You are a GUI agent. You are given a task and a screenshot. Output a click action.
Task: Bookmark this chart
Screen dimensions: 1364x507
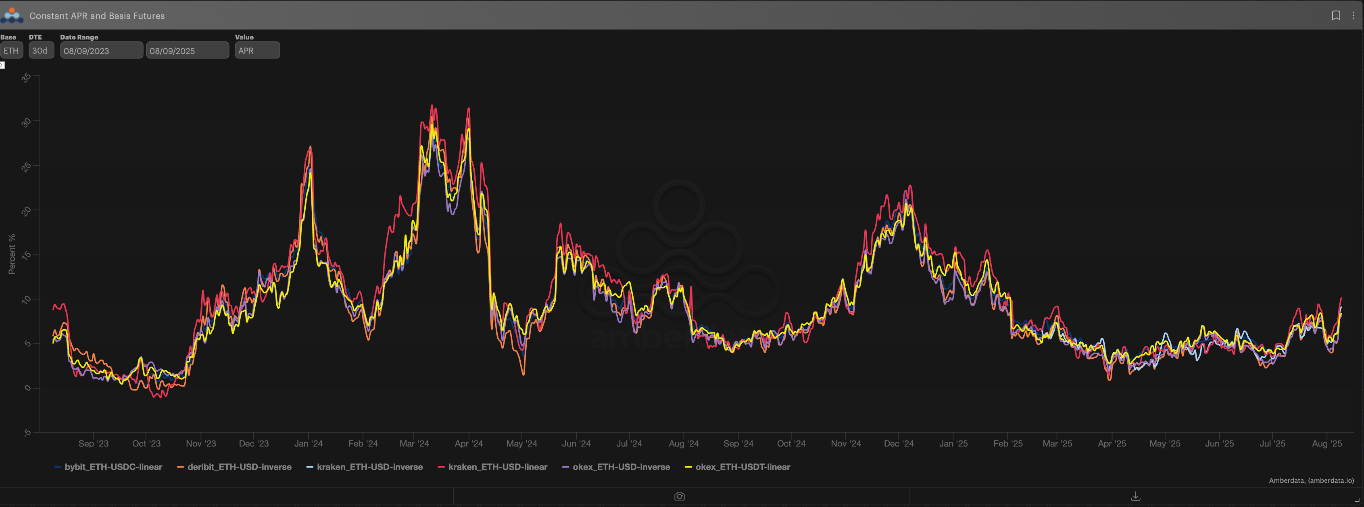(x=1336, y=15)
